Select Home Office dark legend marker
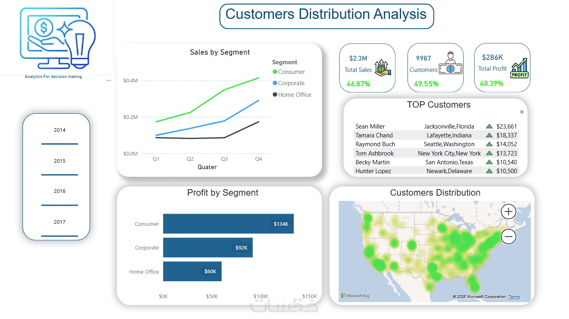The image size is (569, 319). tap(275, 95)
